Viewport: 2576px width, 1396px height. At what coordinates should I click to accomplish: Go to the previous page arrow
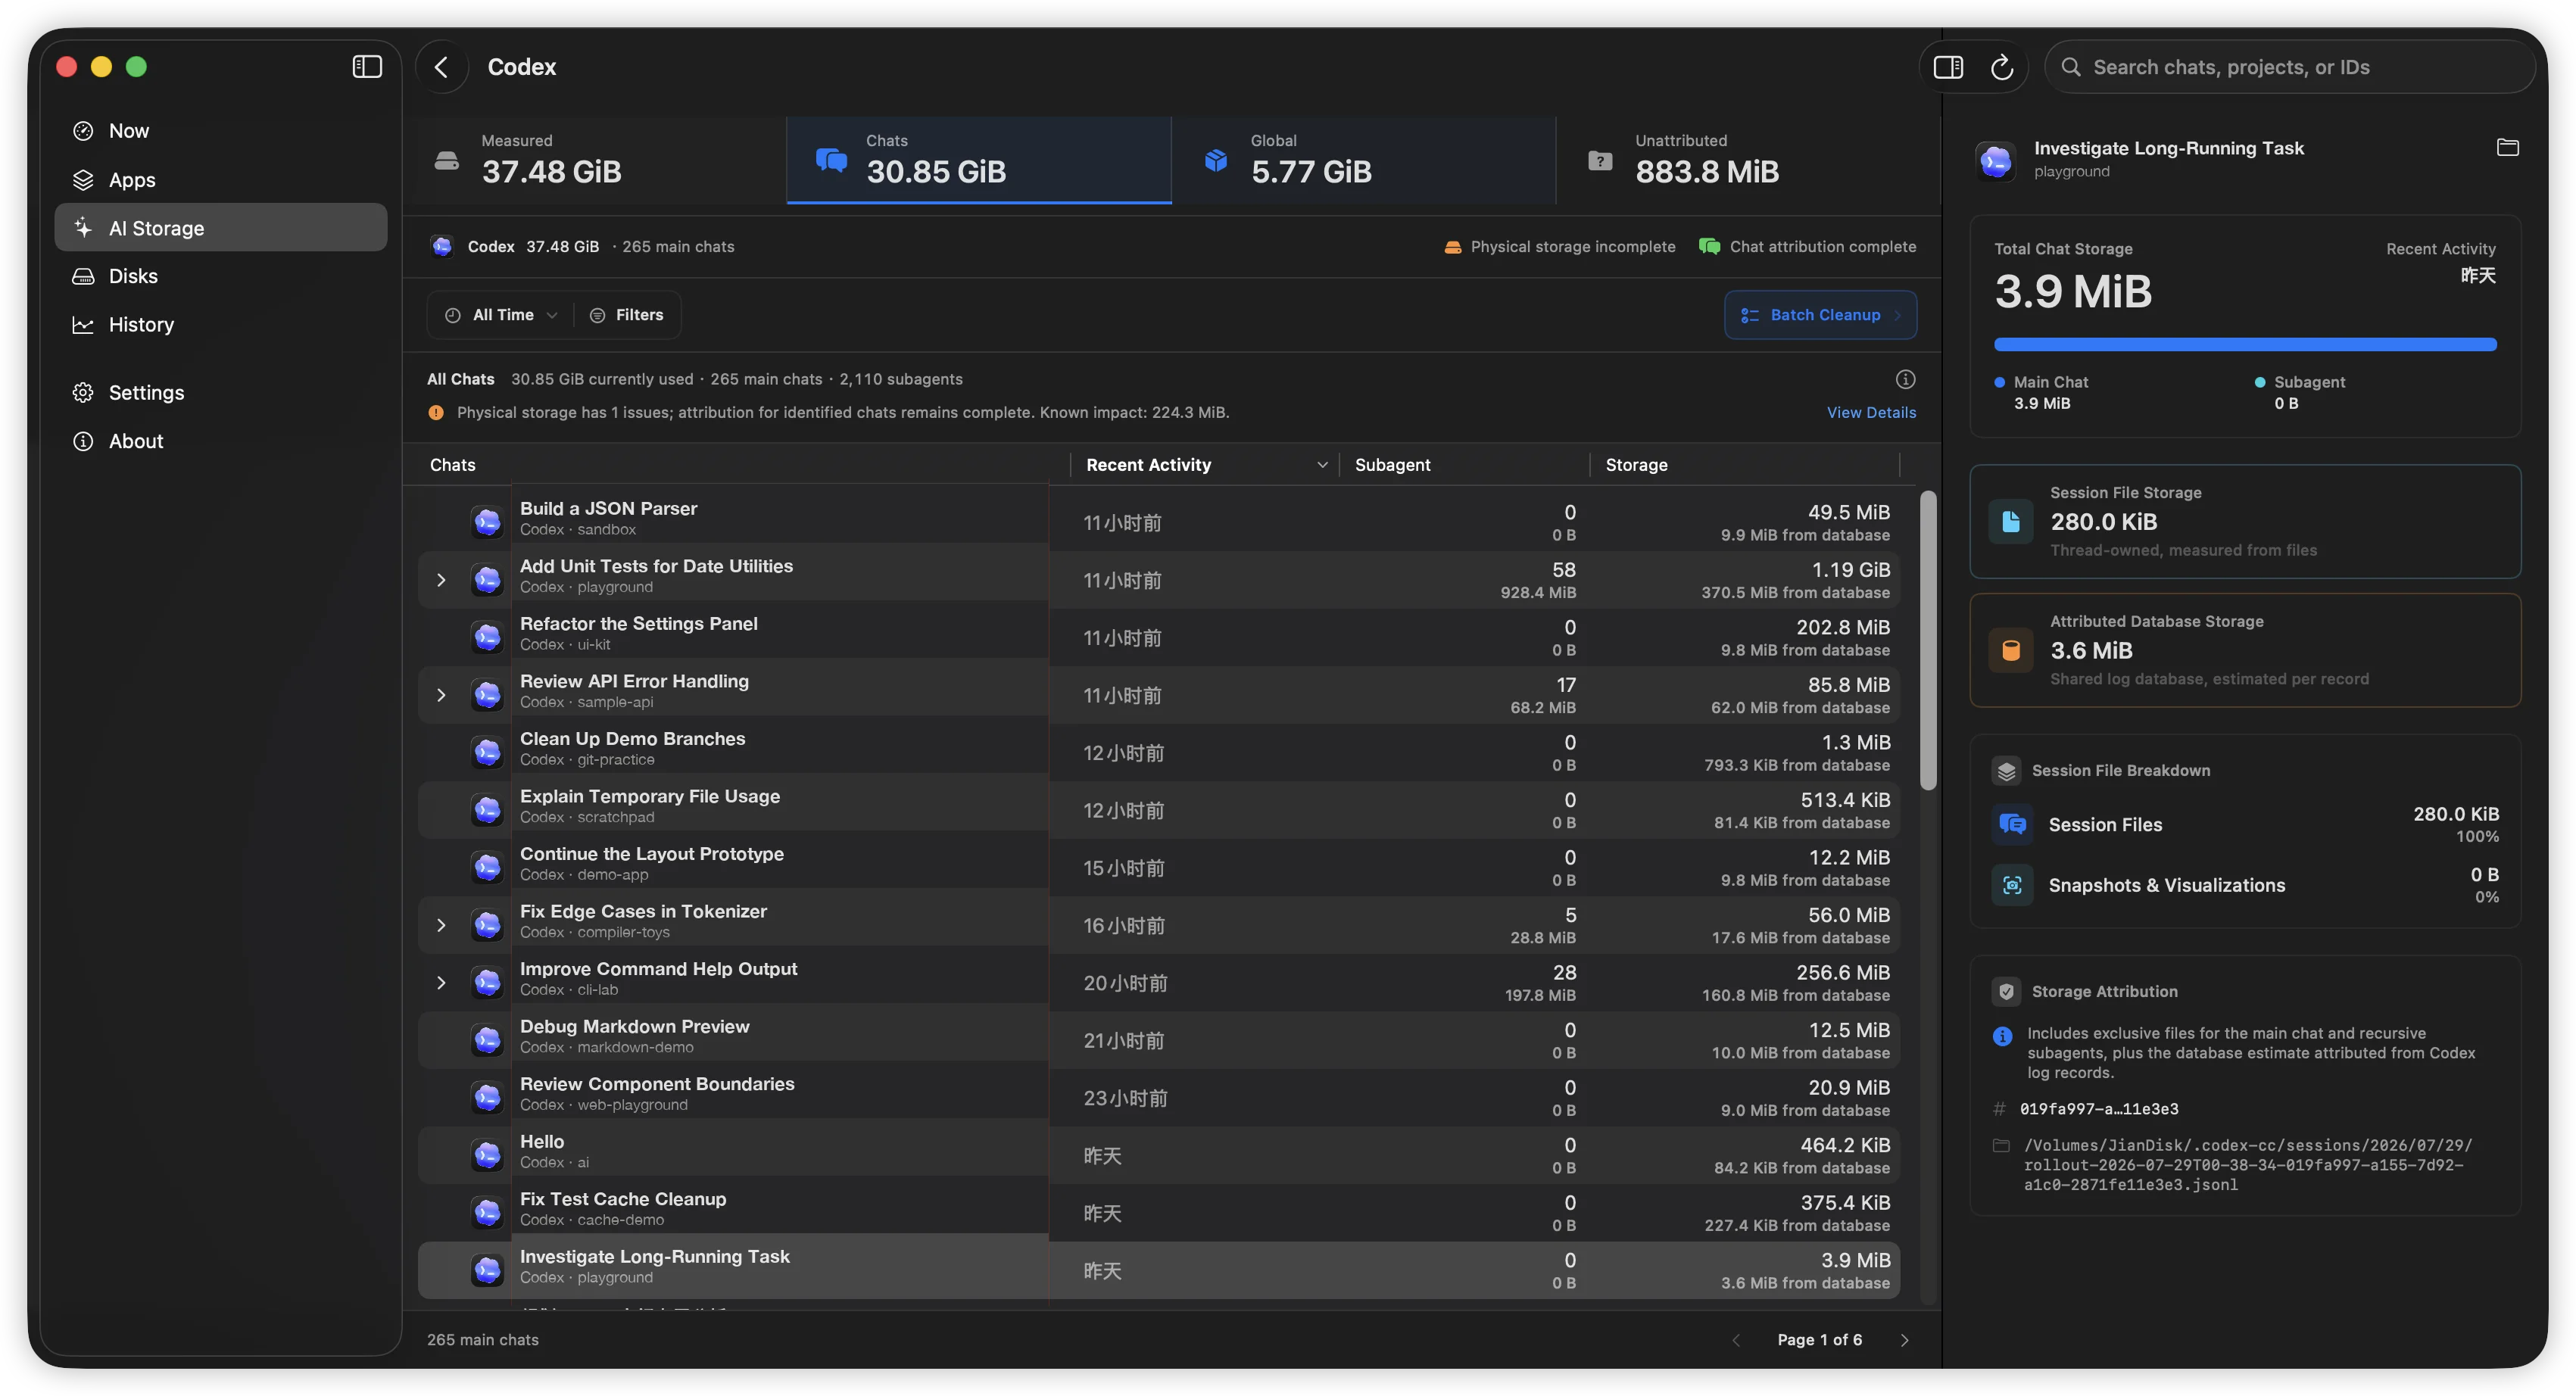click(1736, 1340)
